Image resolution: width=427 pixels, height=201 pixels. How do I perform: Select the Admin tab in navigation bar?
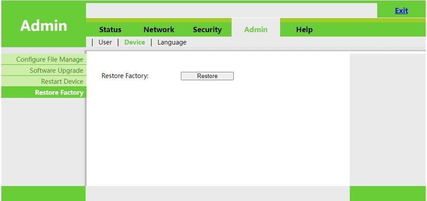[x=256, y=30]
